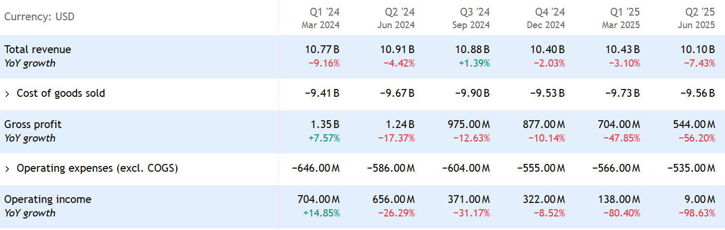Click the Currency: USD label
Image resolution: width=725 pixels, height=230 pixels.
pyautogui.click(x=39, y=17)
